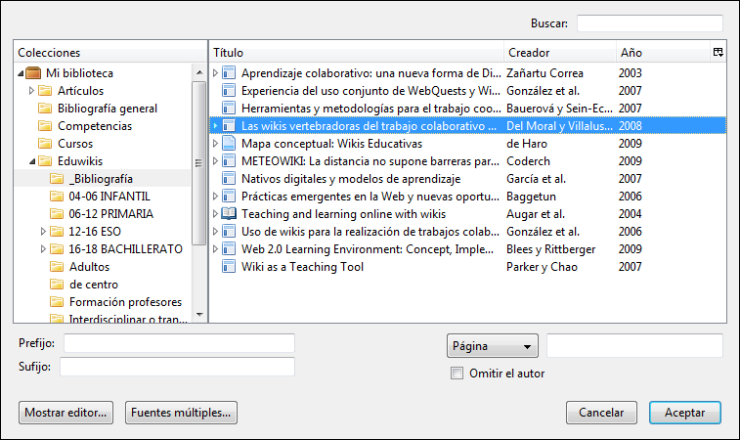
Task: Click the 06-12 PRIMARIA folder icon
Action: [57, 213]
